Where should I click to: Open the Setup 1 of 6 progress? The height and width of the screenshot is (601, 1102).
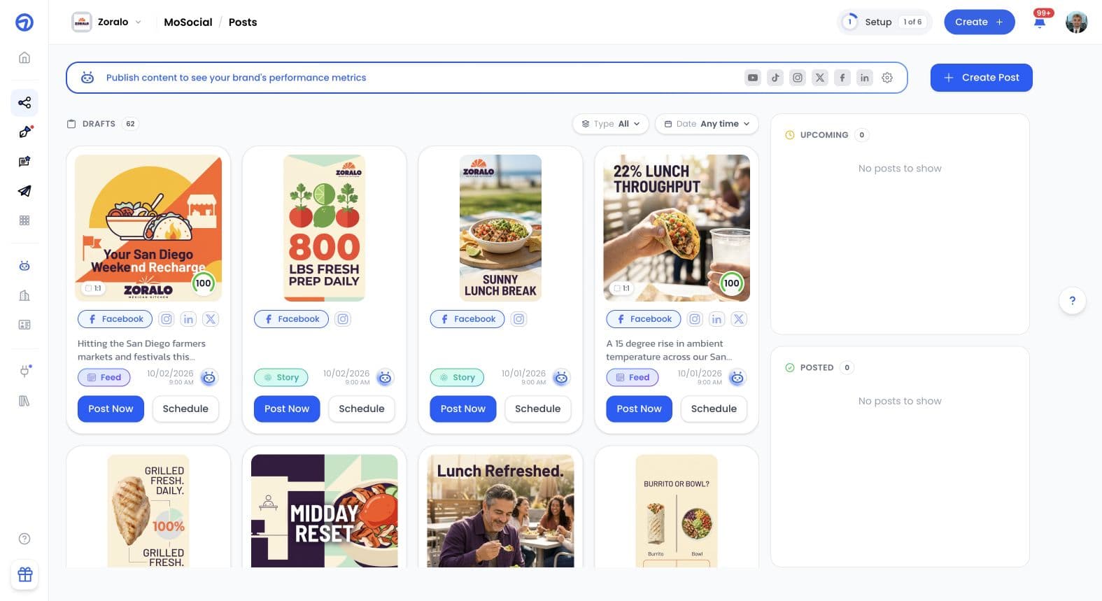coord(884,22)
